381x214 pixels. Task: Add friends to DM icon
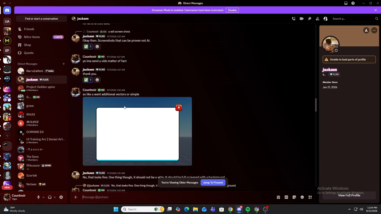(x=318, y=19)
